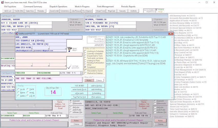Click the JobRecord notes scrollbar up arrow
This screenshot has width=218, height=128.
click(172, 37)
